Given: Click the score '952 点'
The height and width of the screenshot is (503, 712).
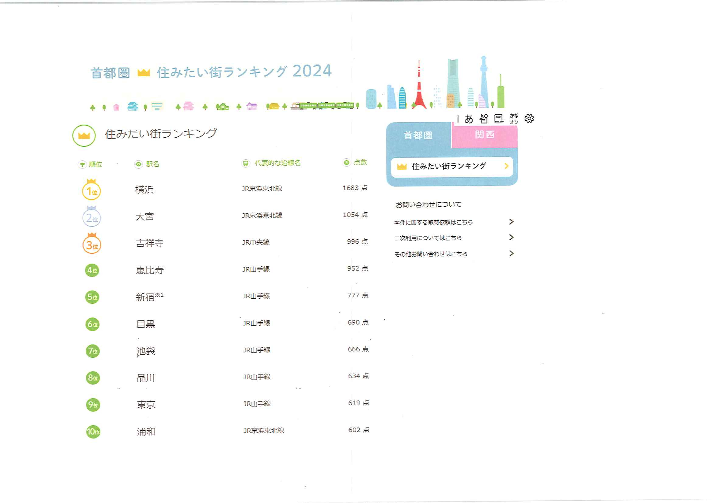Looking at the screenshot, I should (358, 269).
